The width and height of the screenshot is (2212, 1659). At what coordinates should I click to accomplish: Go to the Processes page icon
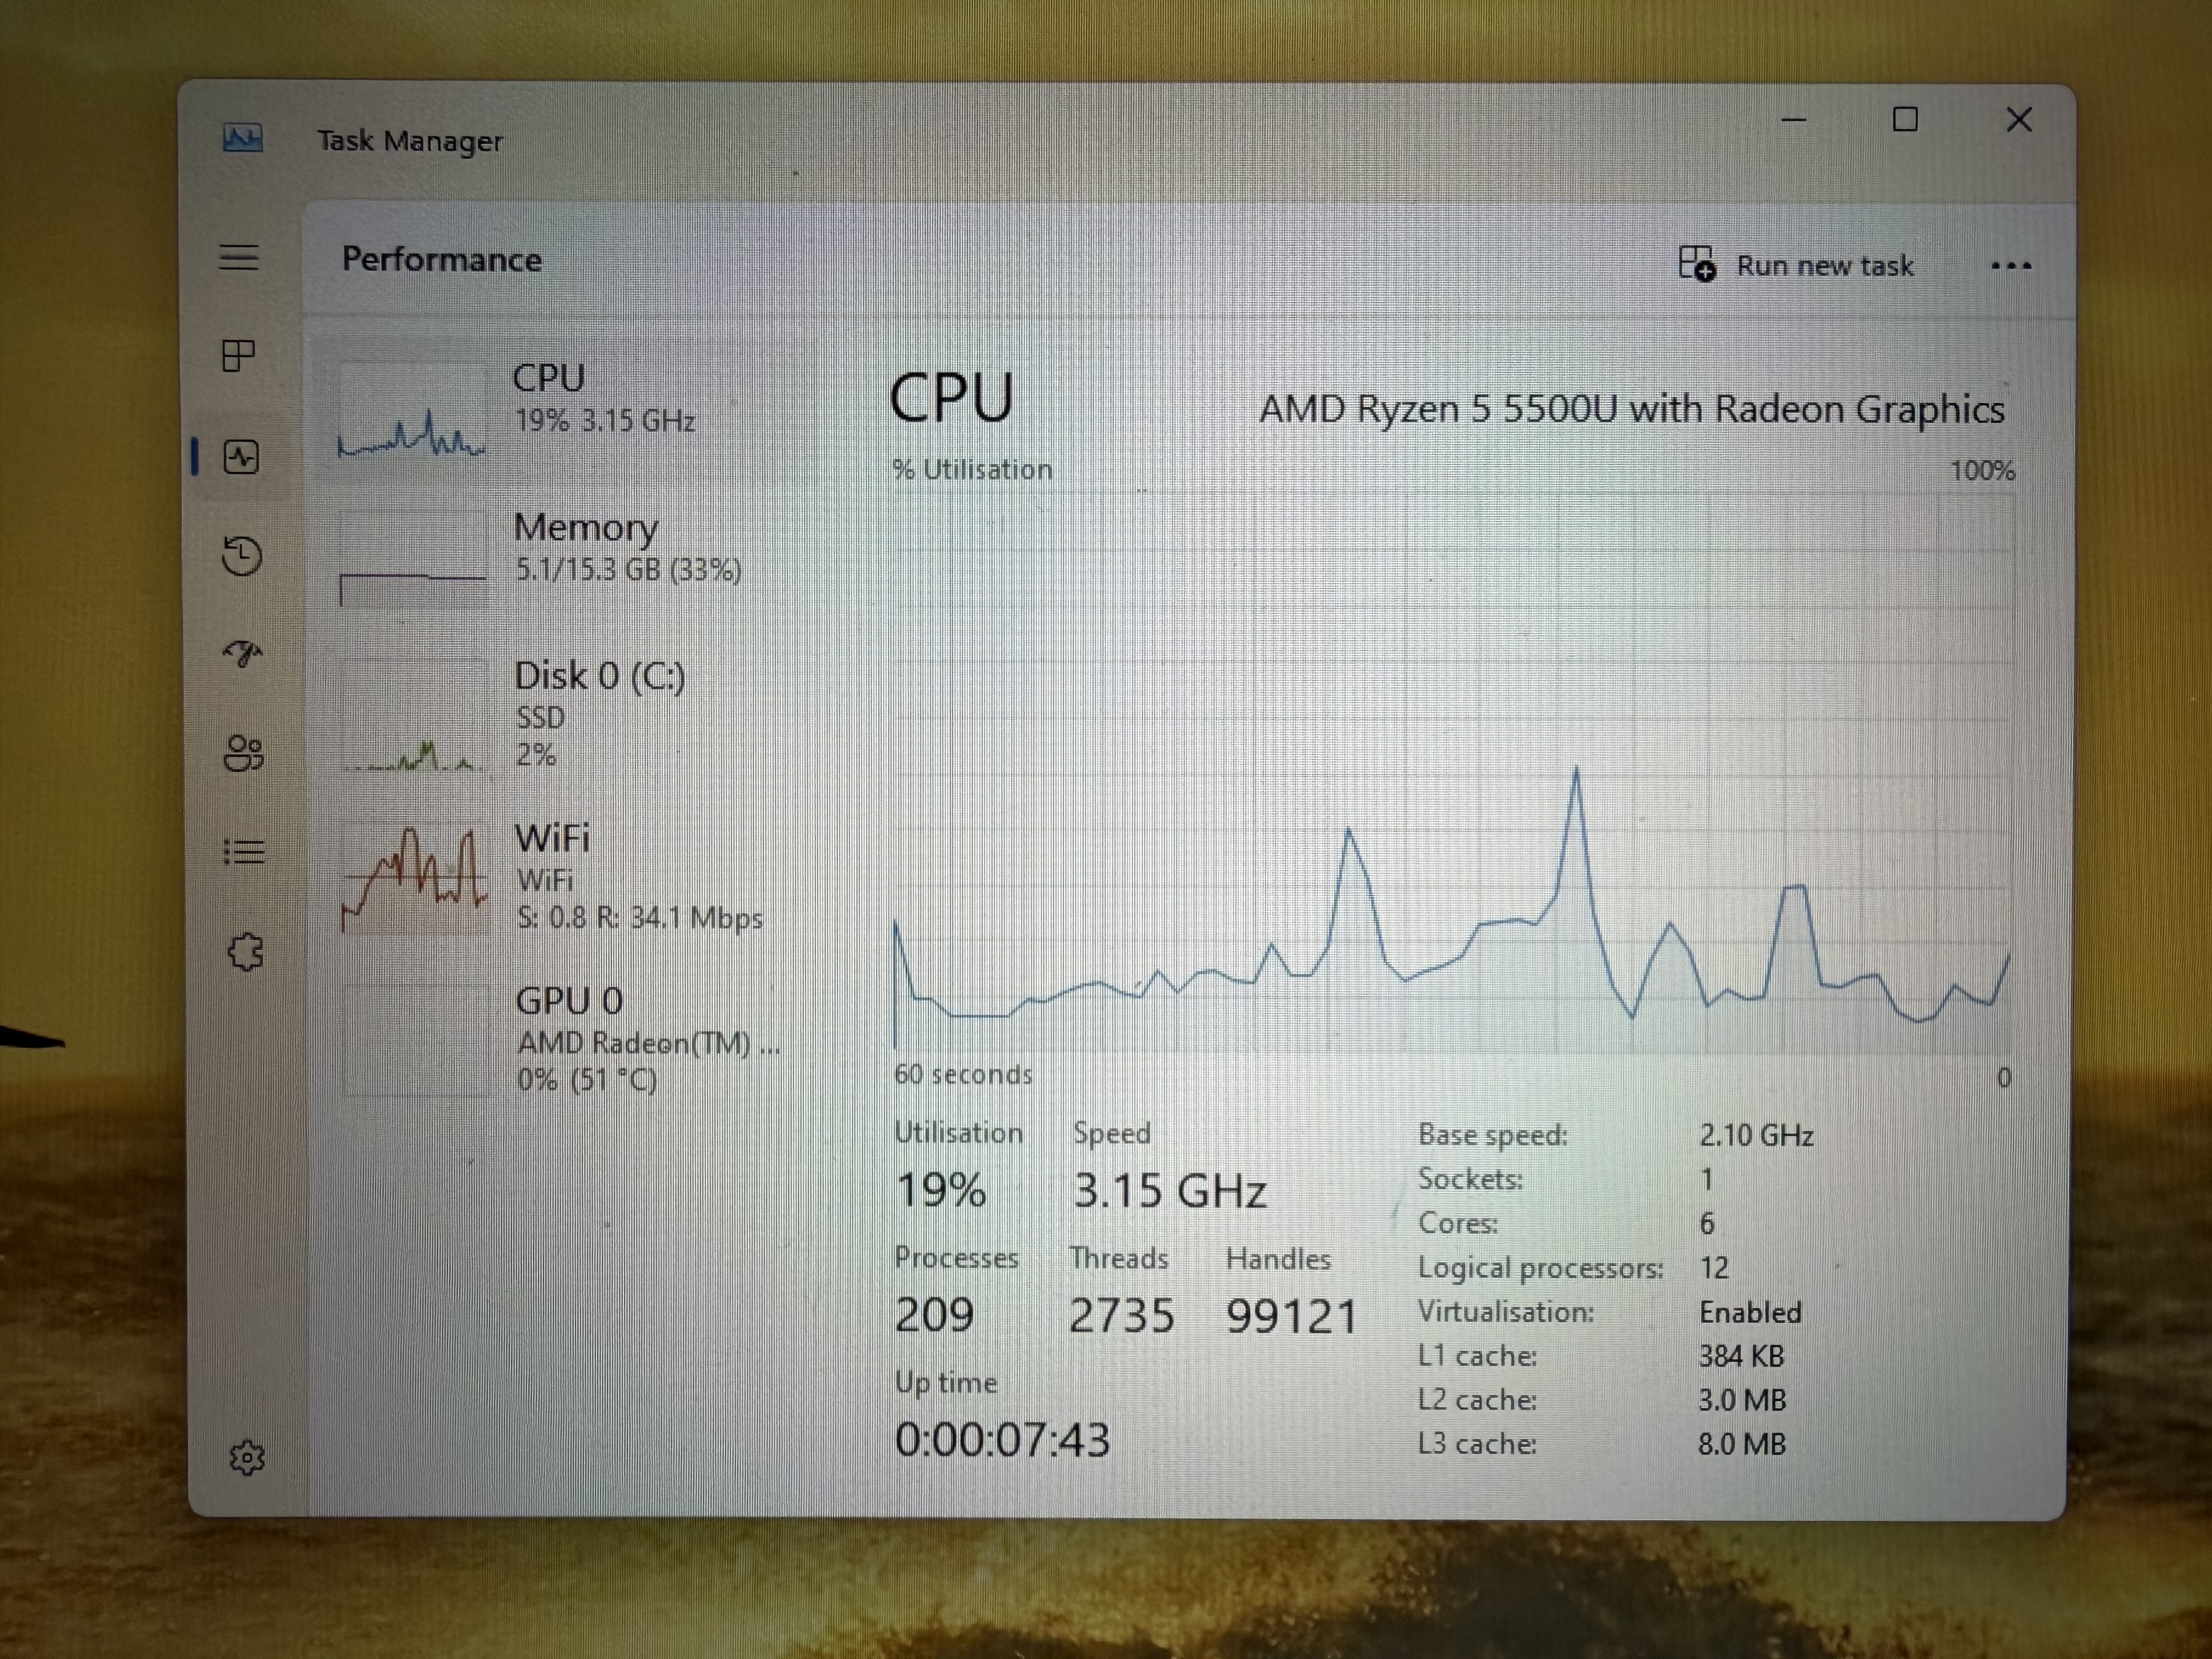pos(239,355)
